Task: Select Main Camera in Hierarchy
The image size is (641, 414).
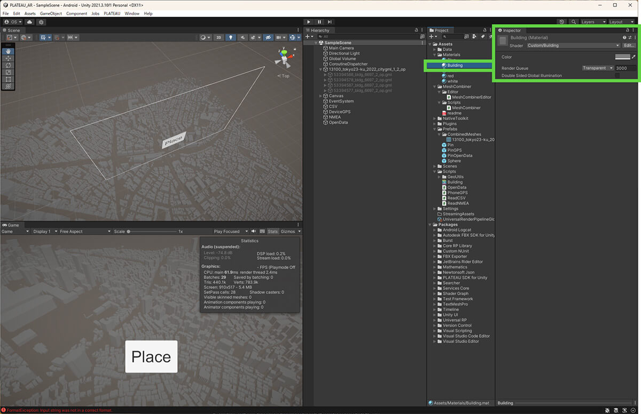Action: 341,48
